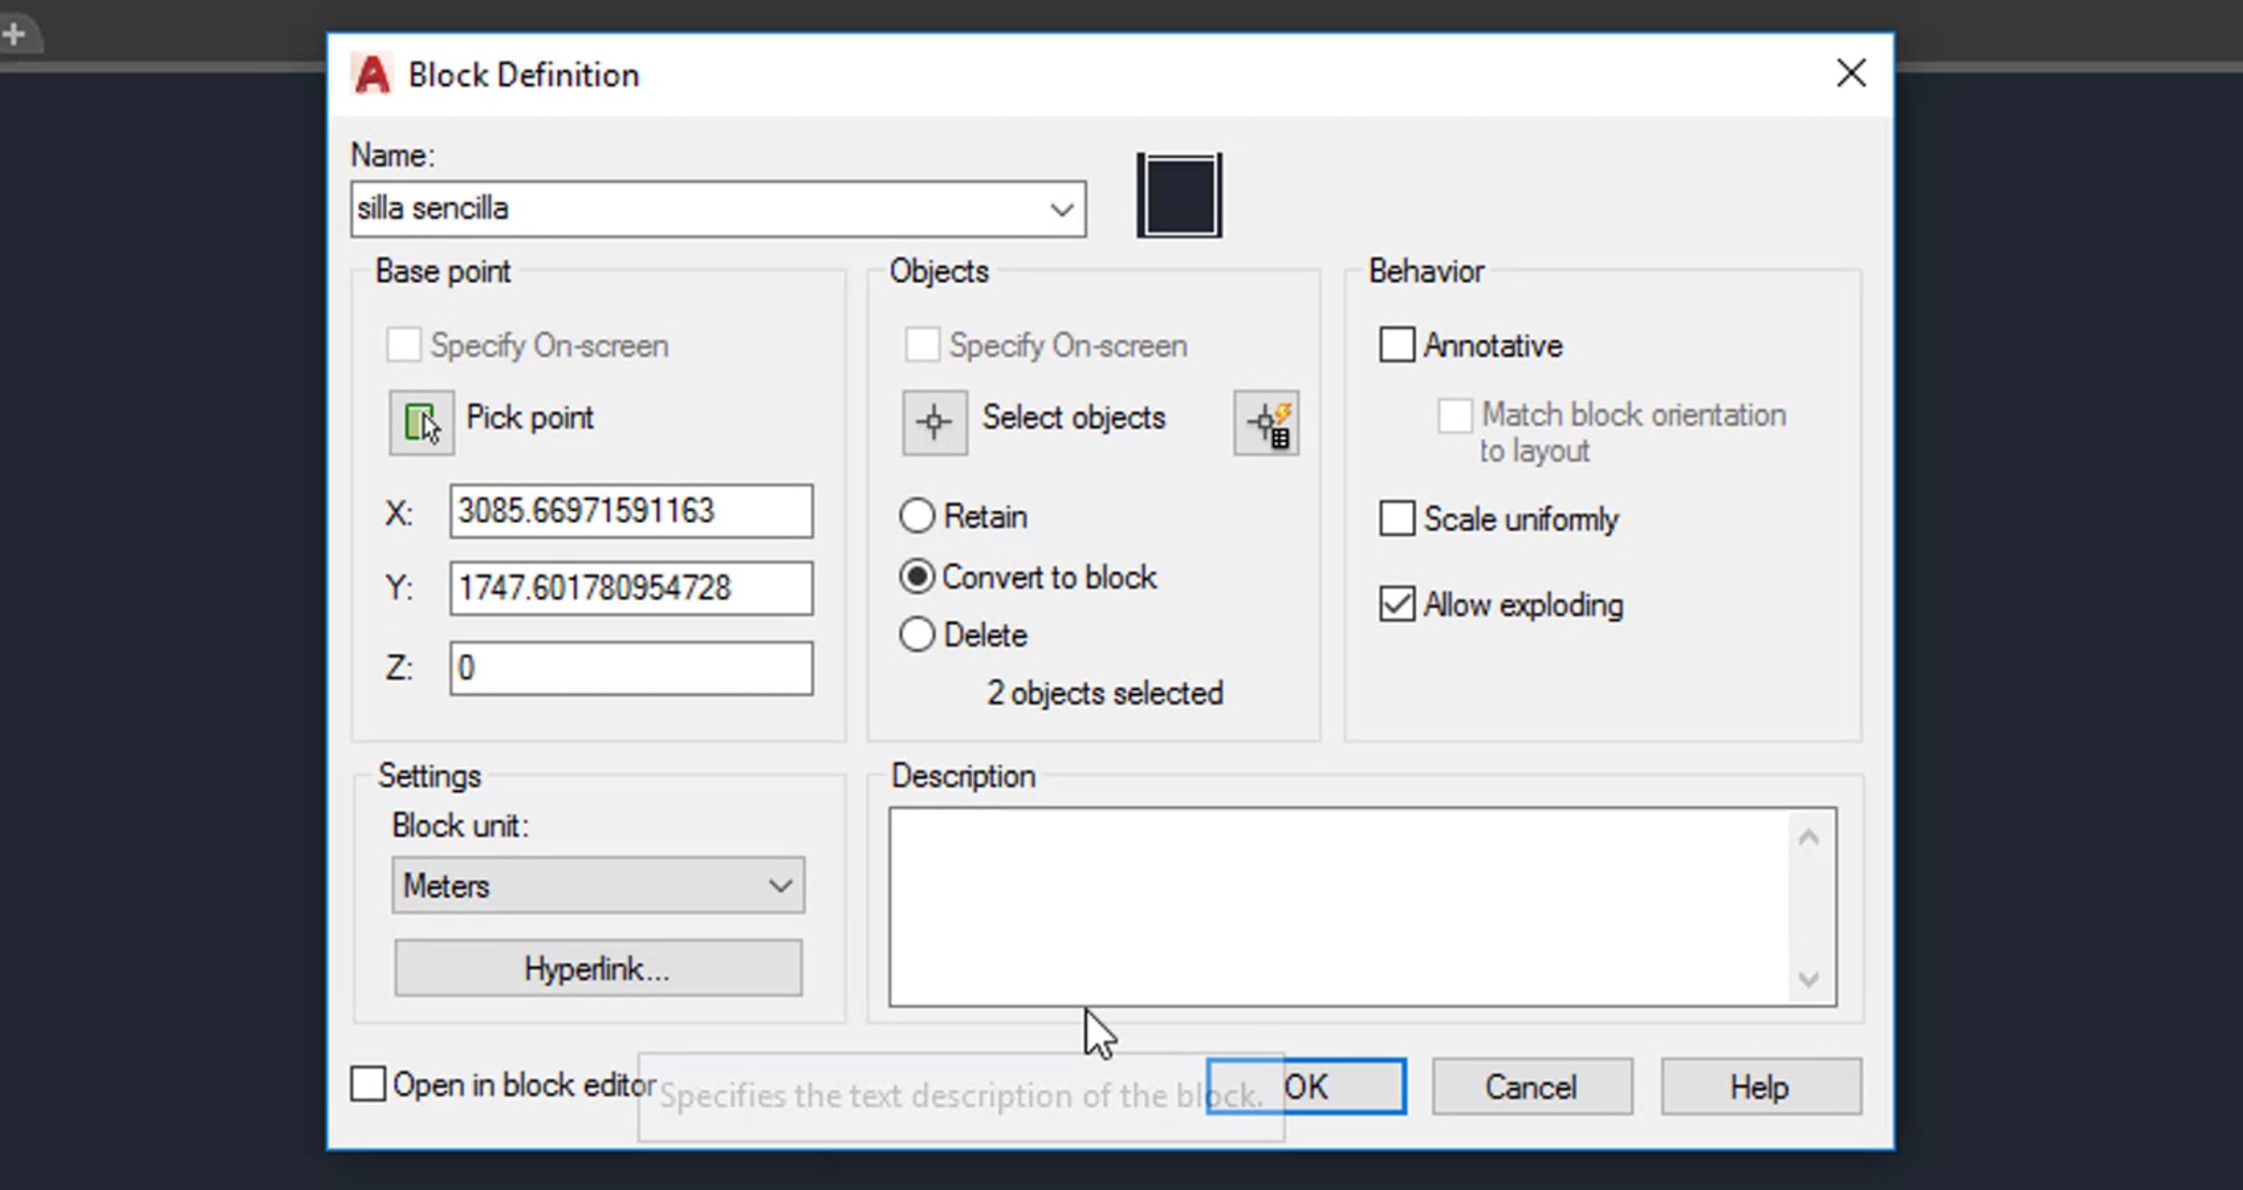Click the block preview thumbnail
This screenshot has height=1190, width=2243.
click(1179, 195)
